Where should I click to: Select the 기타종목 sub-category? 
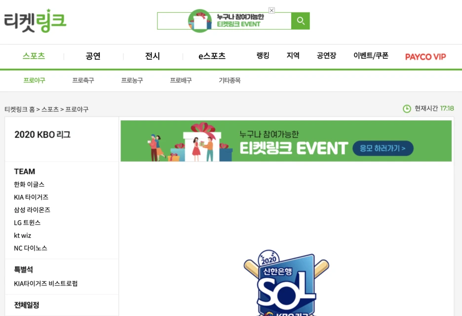230,80
